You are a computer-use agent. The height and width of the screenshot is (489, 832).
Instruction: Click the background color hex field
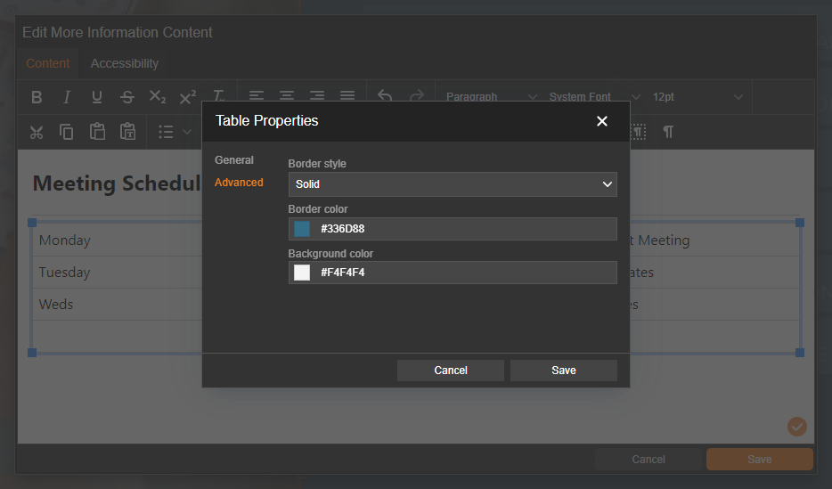463,273
